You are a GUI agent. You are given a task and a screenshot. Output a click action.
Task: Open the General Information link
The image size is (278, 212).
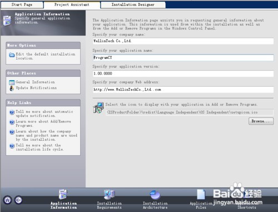click(x=35, y=82)
